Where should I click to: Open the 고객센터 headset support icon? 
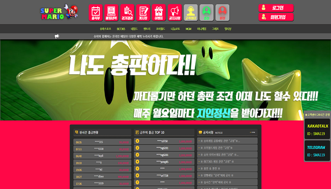point(191,13)
